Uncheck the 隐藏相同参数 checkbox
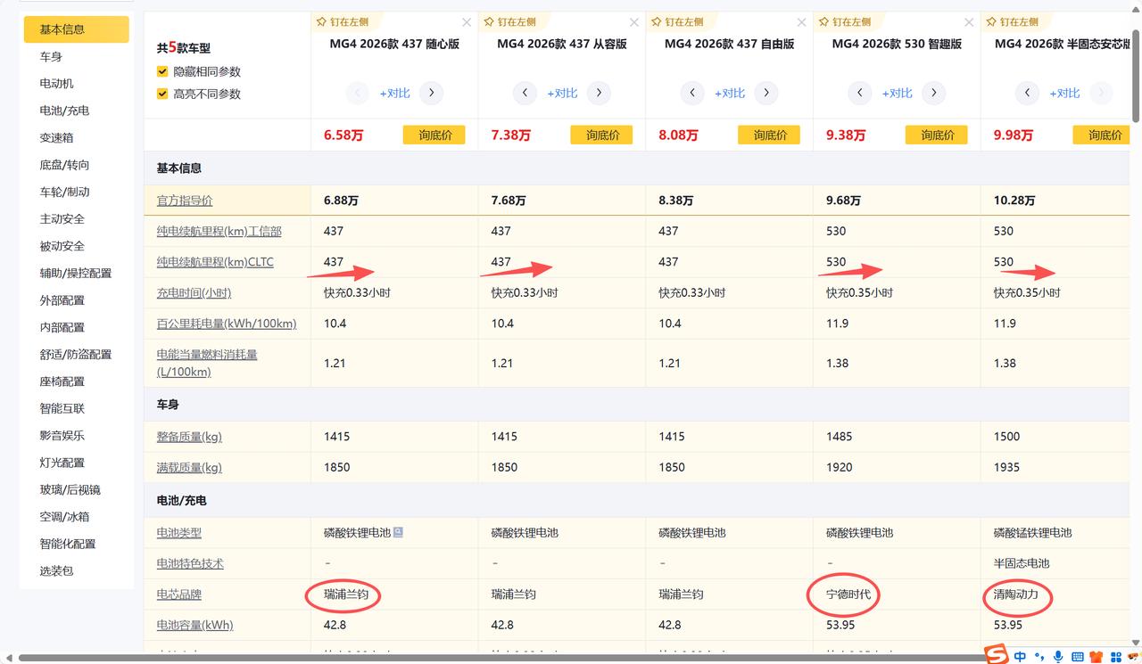Viewport: 1142px width, 664px height. tap(162, 71)
